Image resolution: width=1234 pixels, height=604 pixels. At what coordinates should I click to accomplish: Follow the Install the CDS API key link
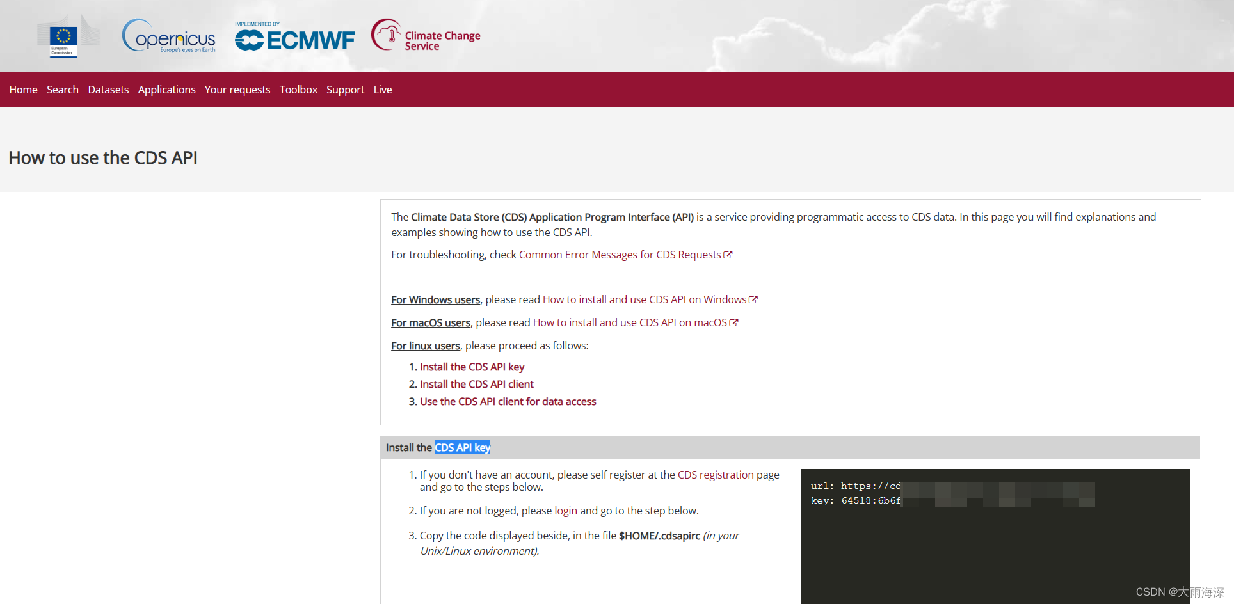click(x=472, y=367)
